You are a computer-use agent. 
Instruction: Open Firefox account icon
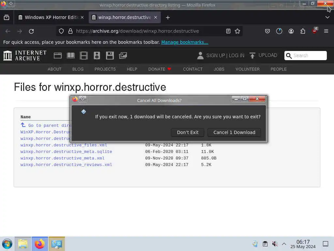[x=291, y=31]
